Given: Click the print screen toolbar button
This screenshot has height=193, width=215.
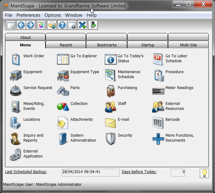Looking at the screenshot, I should (10, 25).
